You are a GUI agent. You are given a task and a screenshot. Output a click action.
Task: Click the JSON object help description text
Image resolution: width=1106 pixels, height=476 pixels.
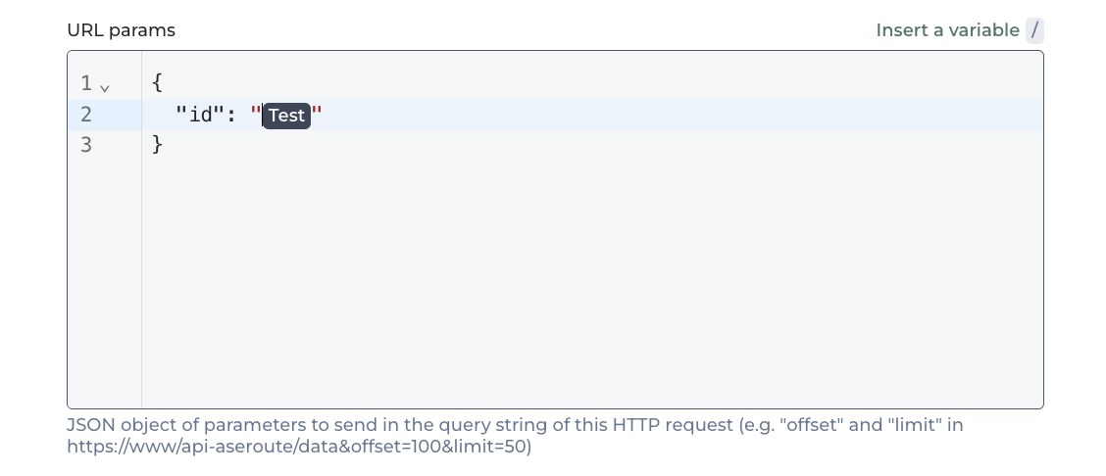pos(490,426)
